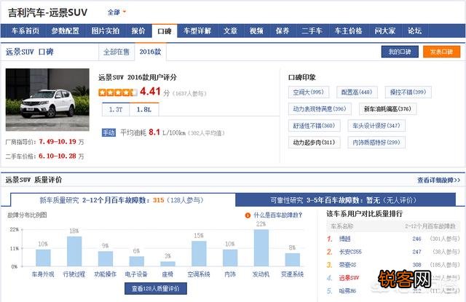
Task: Open 保养 nav tab
Action: tap(283, 31)
